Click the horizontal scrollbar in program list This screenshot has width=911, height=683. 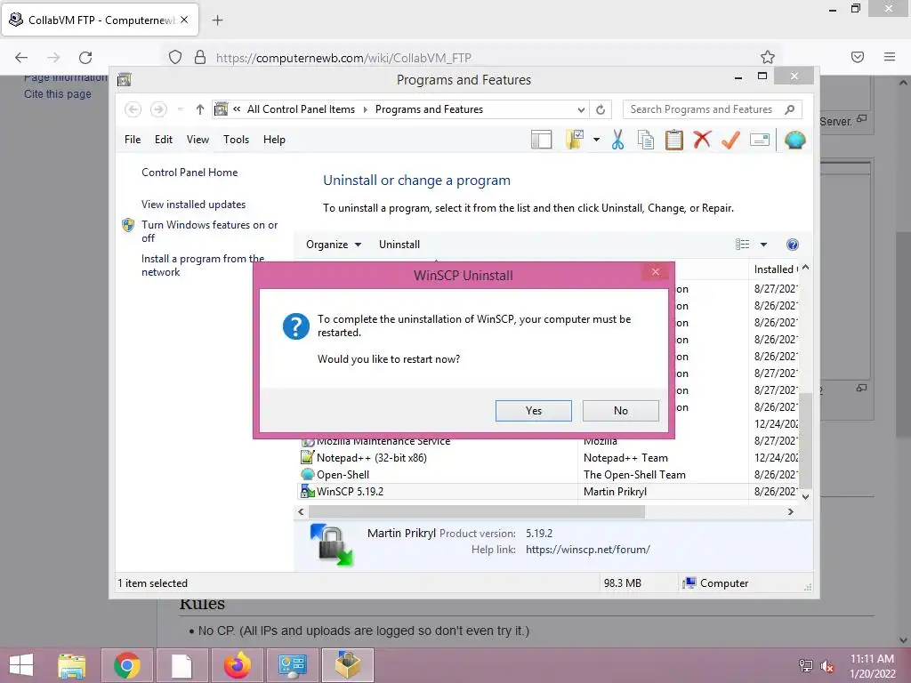pyautogui.click(x=477, y=511)
